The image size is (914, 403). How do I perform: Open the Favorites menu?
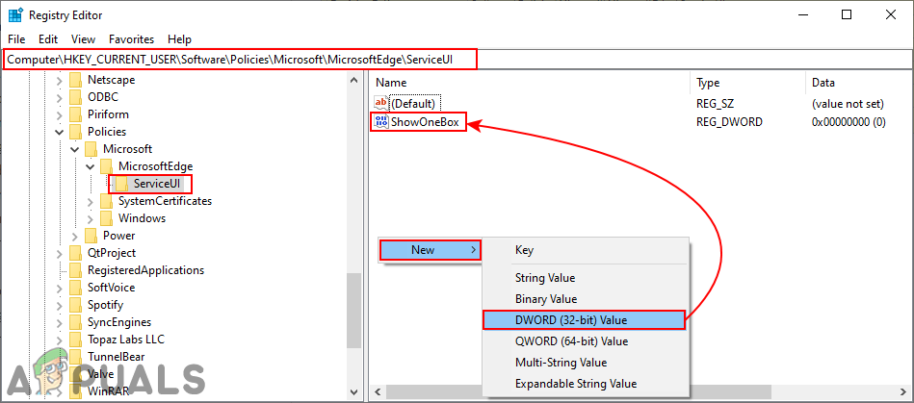click(131, 39)
